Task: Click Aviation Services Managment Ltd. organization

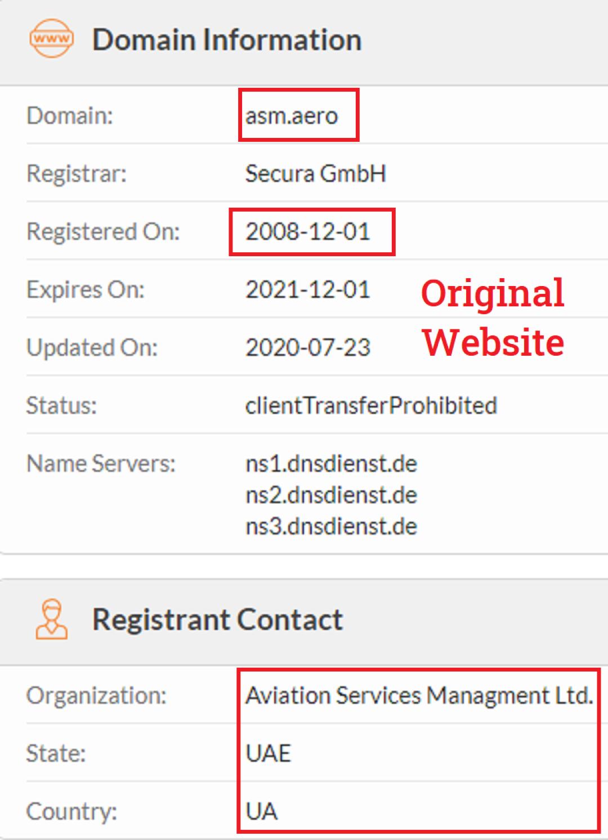Action: 419,696
